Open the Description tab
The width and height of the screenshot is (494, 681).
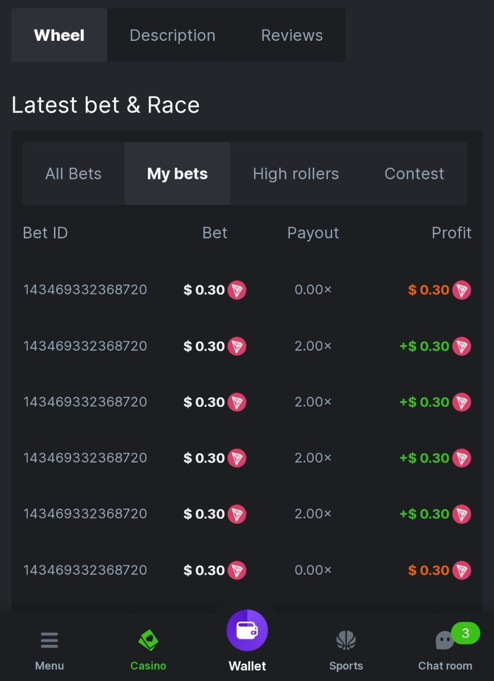[x=172, y=35]
